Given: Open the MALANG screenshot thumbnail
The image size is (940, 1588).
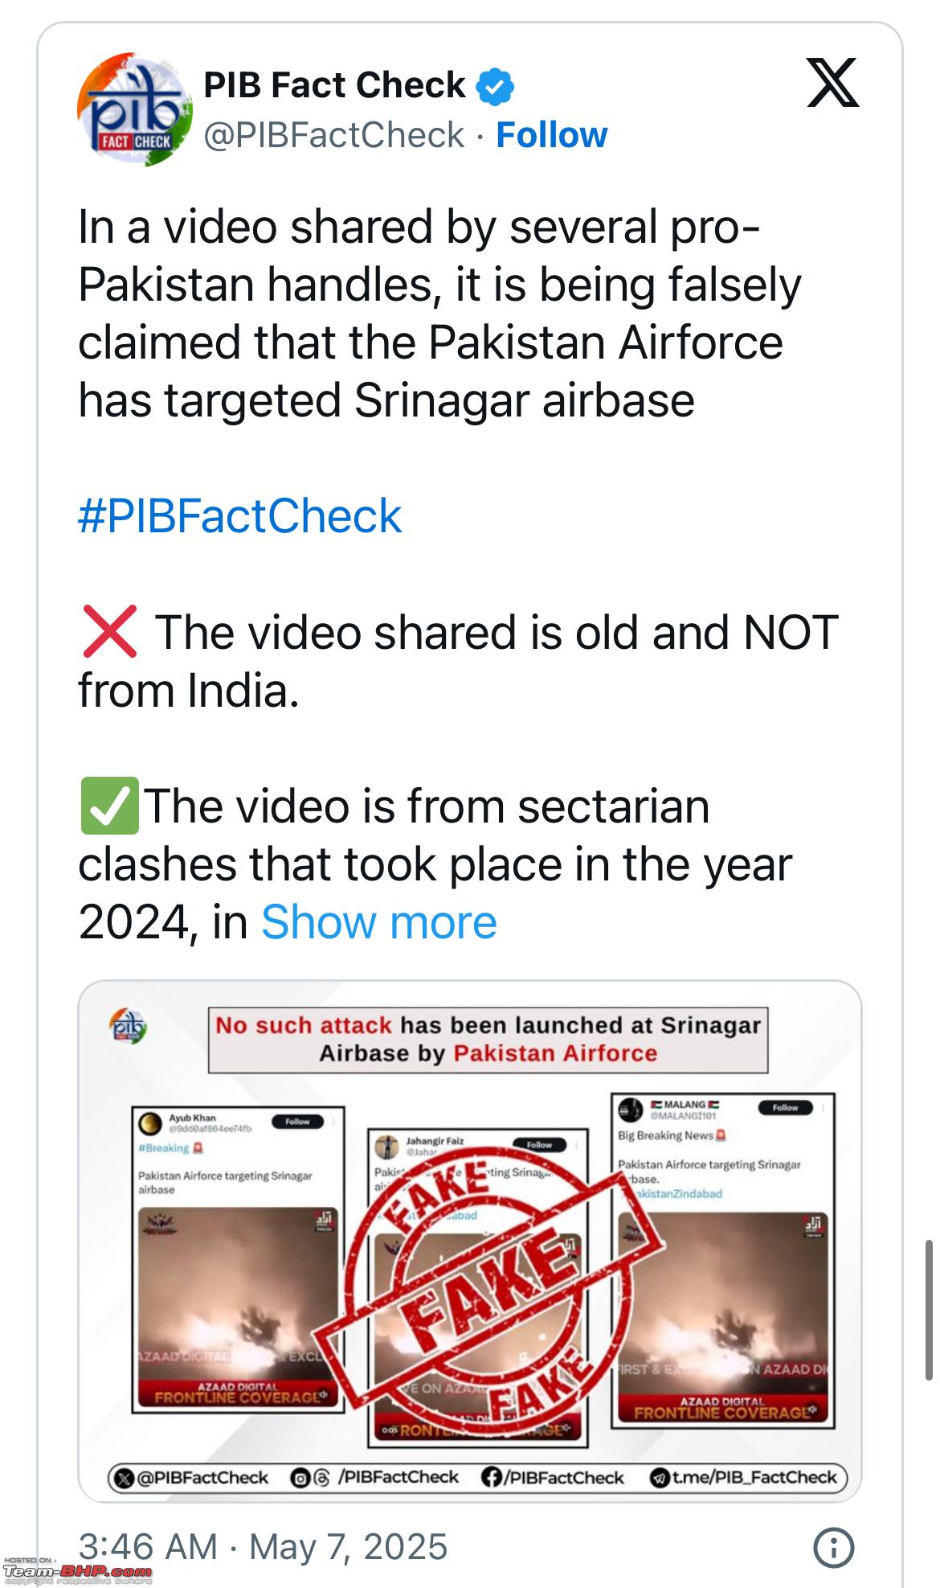Looking at the screenshot, I should pos(723,1261).
